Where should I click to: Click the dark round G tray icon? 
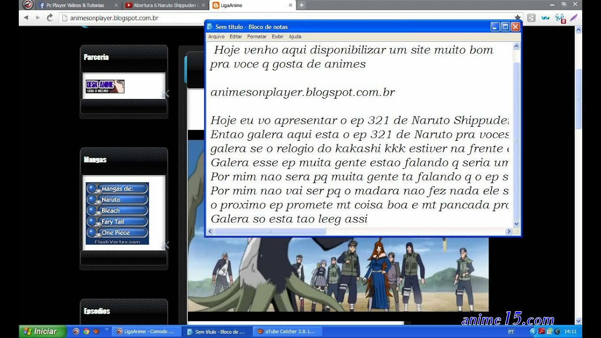point(557,331)
